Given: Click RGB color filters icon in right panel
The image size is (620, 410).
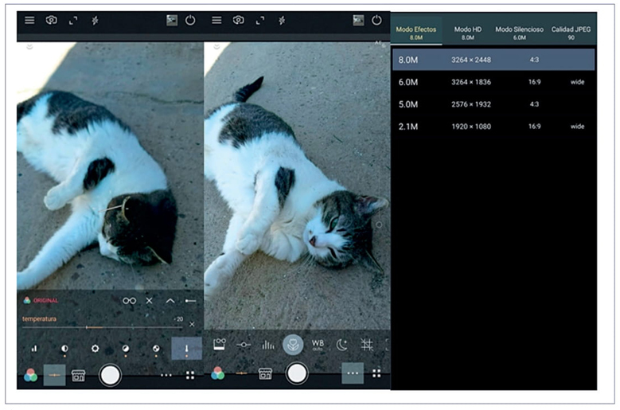Looking at the screenshot, I should tap(217, 374).
